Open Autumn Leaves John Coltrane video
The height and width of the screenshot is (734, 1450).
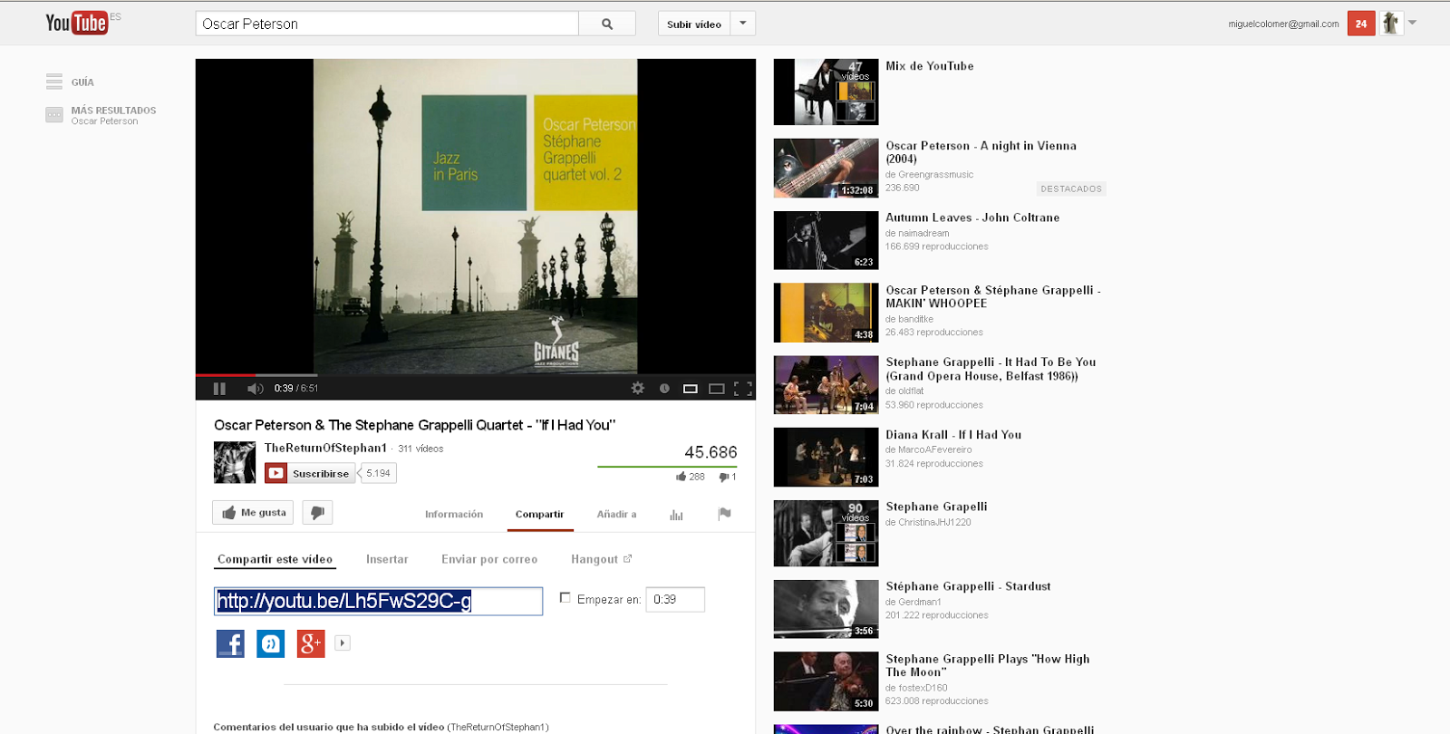(x=972, y=217)
